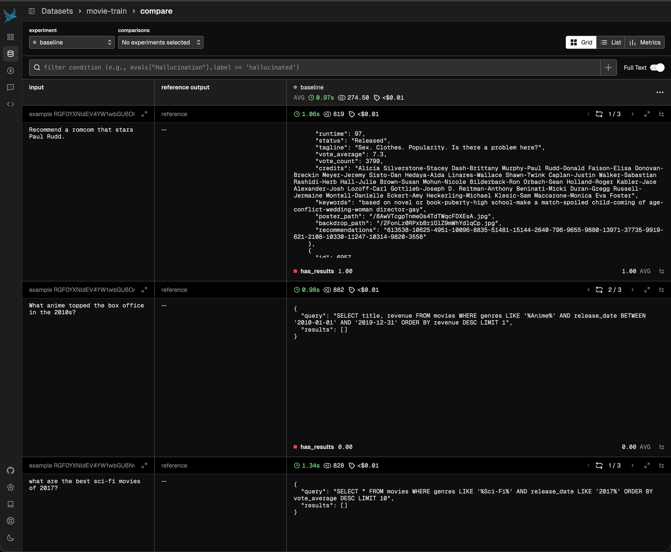Open the support lifebuoy icon in sidebar

10,521
